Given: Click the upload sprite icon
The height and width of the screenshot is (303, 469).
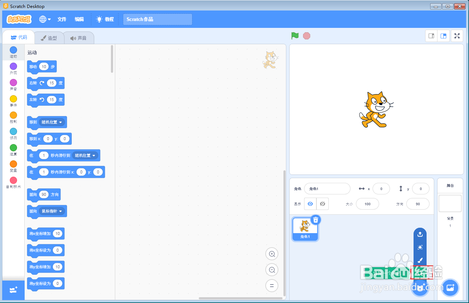Looking at the screenshot, I should coord(420,234).
